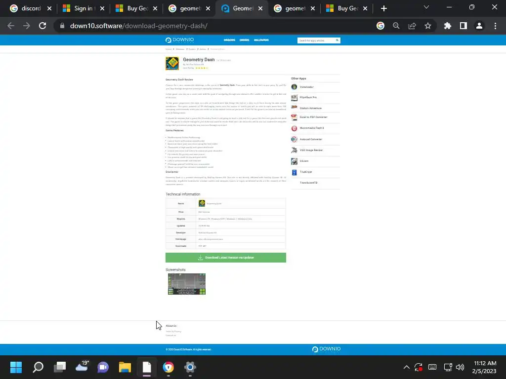506x379 pixels.
Task: Click the user rating stars
Action: click(202, 68)
